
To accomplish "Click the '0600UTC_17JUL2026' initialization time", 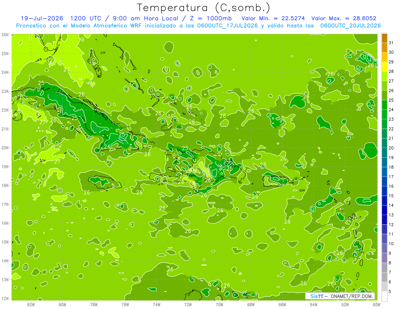I will (x=228, y=26).
